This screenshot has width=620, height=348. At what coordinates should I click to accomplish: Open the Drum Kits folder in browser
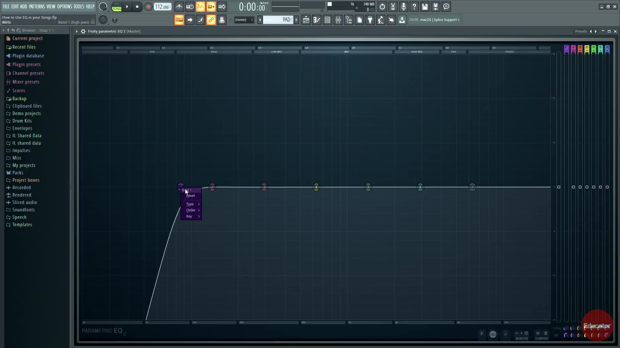[x=22, y=121]
